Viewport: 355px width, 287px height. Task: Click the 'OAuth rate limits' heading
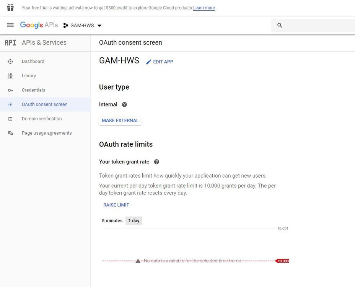pyautogui.click(x=126, y=144)
